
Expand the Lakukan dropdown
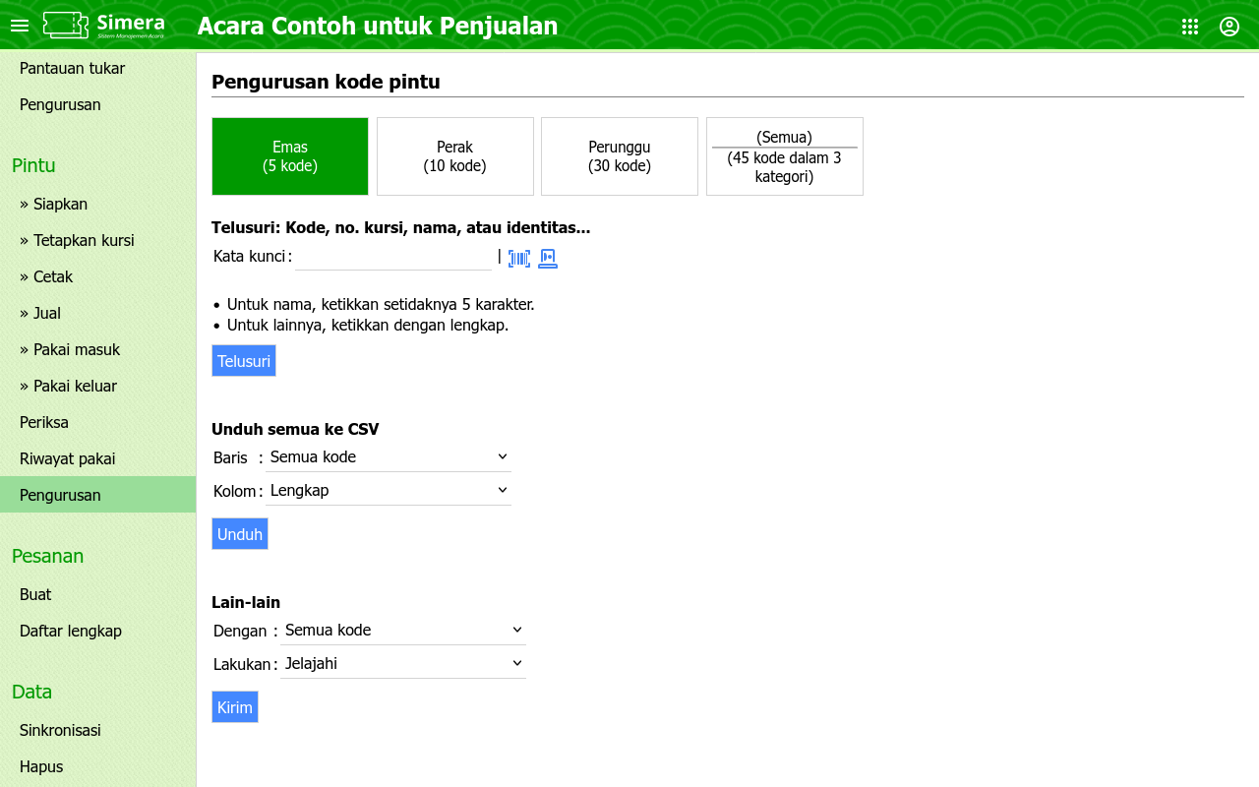403,664
